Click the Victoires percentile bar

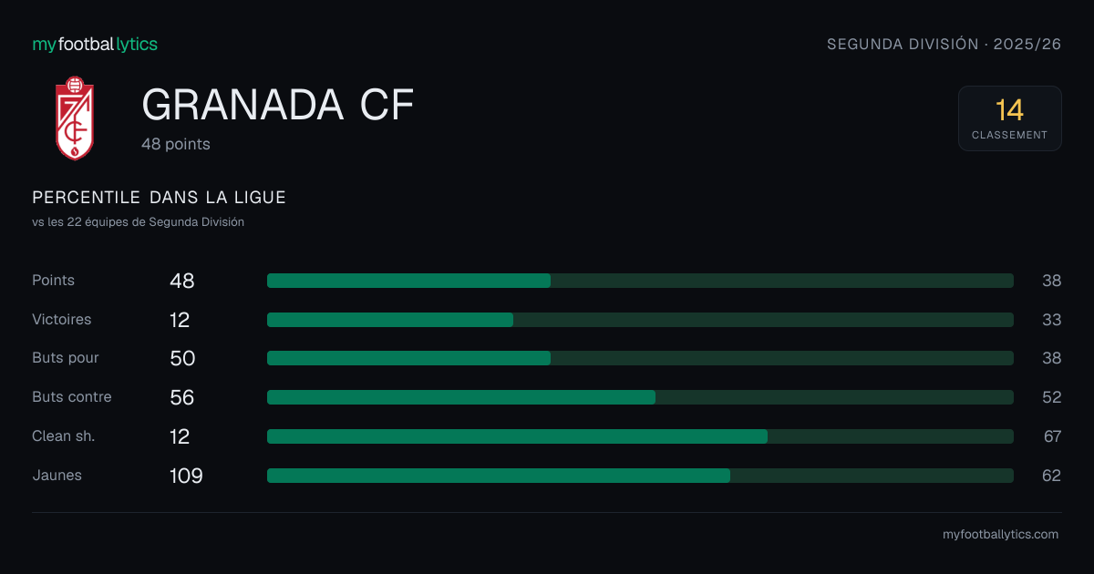click(x=640, y=320)
